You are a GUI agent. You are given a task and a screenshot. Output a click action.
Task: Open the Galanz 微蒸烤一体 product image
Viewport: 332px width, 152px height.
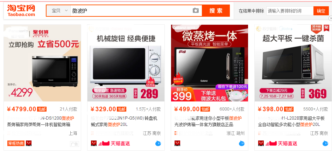tap(210, 63)
